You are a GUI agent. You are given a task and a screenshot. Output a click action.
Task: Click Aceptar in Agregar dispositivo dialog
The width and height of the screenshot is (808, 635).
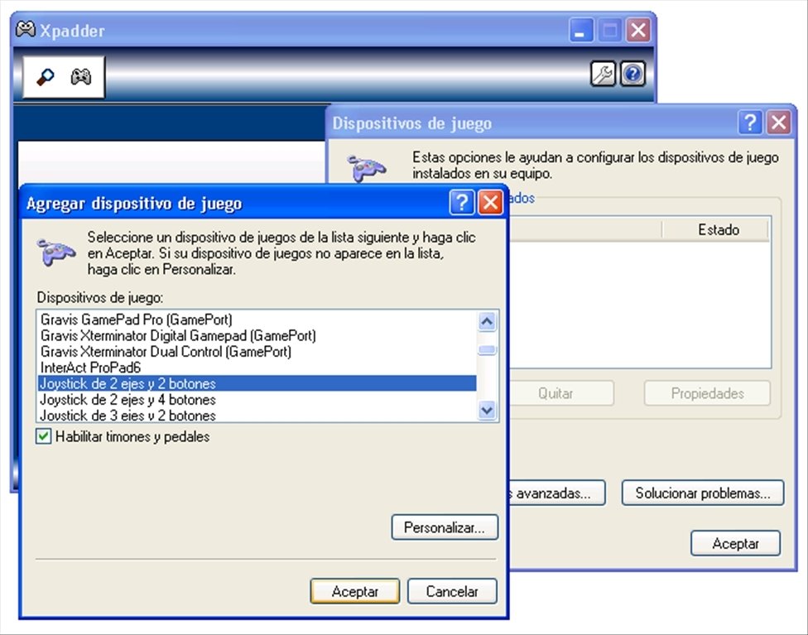click(x=355, y=591)
